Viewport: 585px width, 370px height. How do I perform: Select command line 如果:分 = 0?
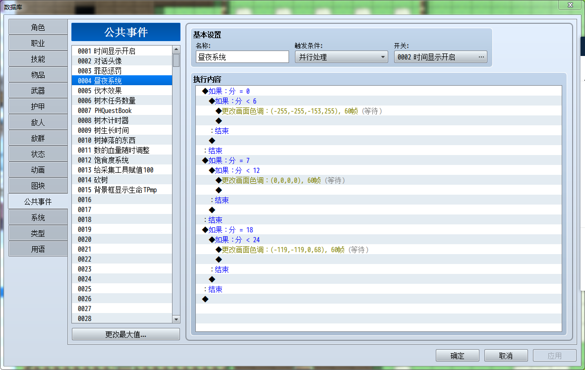(379, 91)
